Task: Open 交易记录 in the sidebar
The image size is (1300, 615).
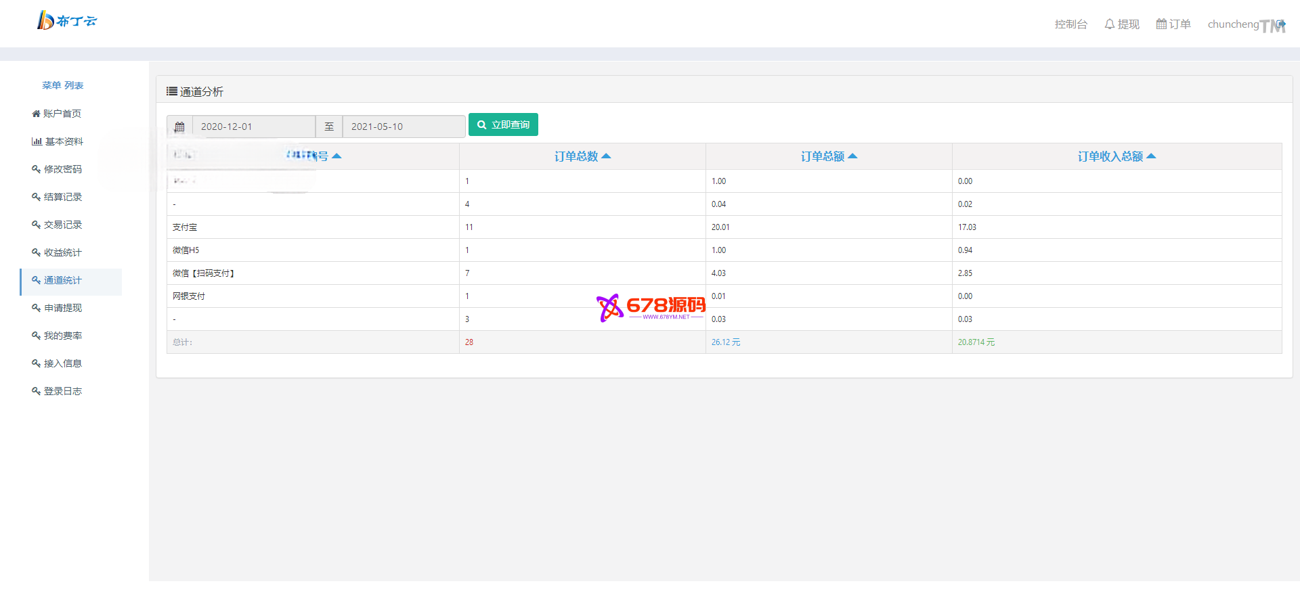Action: (x=62, y=225)
